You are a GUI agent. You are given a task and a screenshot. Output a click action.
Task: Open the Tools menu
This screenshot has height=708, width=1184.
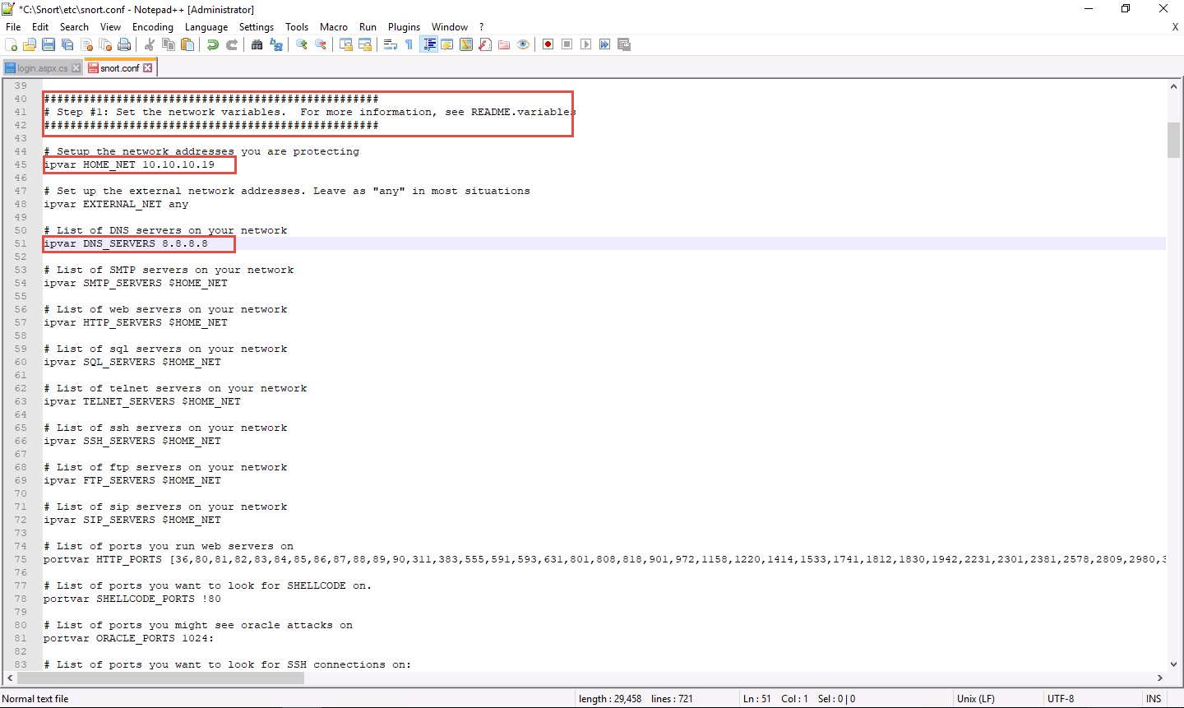[297, 26]
